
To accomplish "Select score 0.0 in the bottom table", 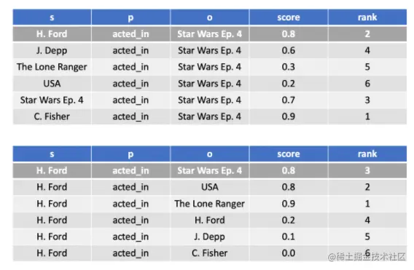I will click(289, 253).
